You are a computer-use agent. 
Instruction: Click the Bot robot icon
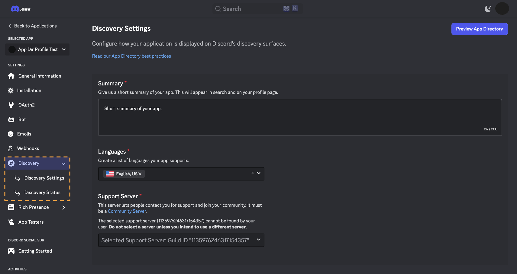[x=11, y=119]
